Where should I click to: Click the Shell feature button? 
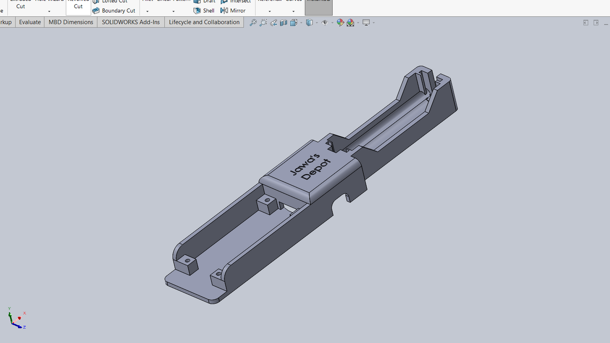point(204,11)
